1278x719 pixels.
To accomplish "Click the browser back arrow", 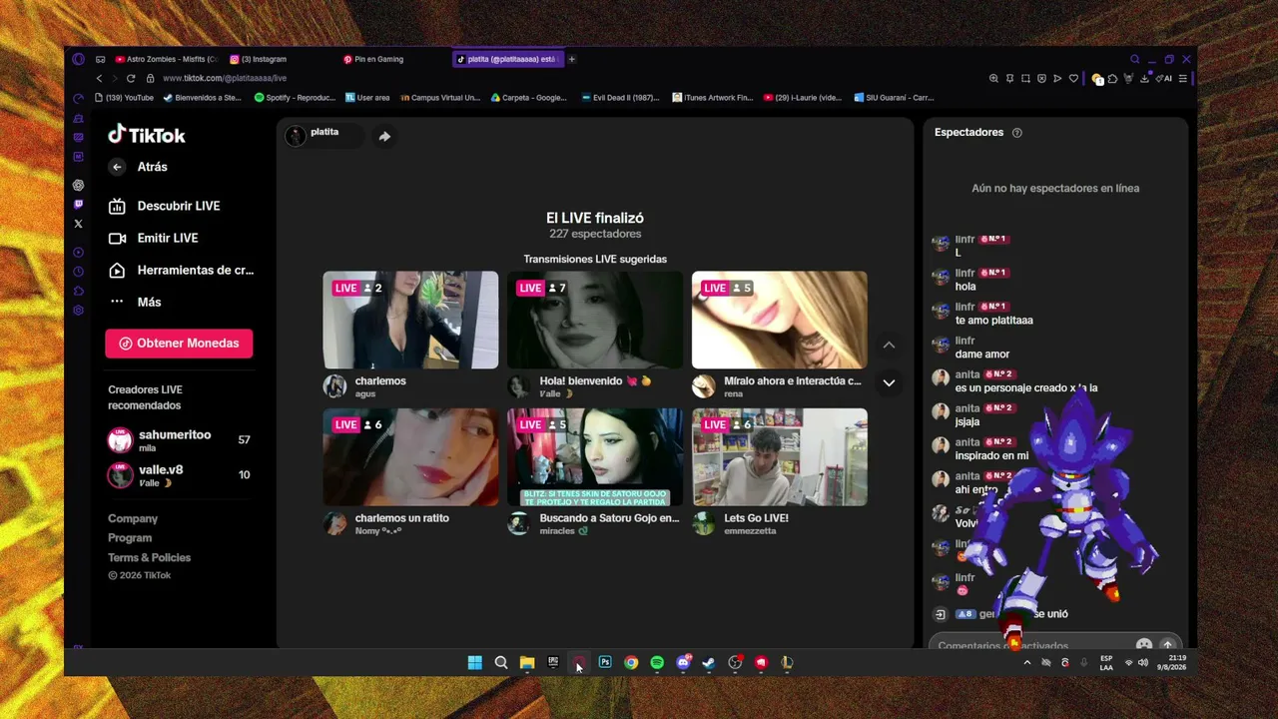I will pos(99,78).
